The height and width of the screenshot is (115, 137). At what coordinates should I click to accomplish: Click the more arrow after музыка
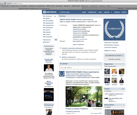pyautogui.click(x=111, y=12)
